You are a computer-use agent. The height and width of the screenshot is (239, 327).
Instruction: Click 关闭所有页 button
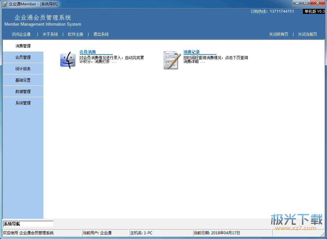coord(279,34)
